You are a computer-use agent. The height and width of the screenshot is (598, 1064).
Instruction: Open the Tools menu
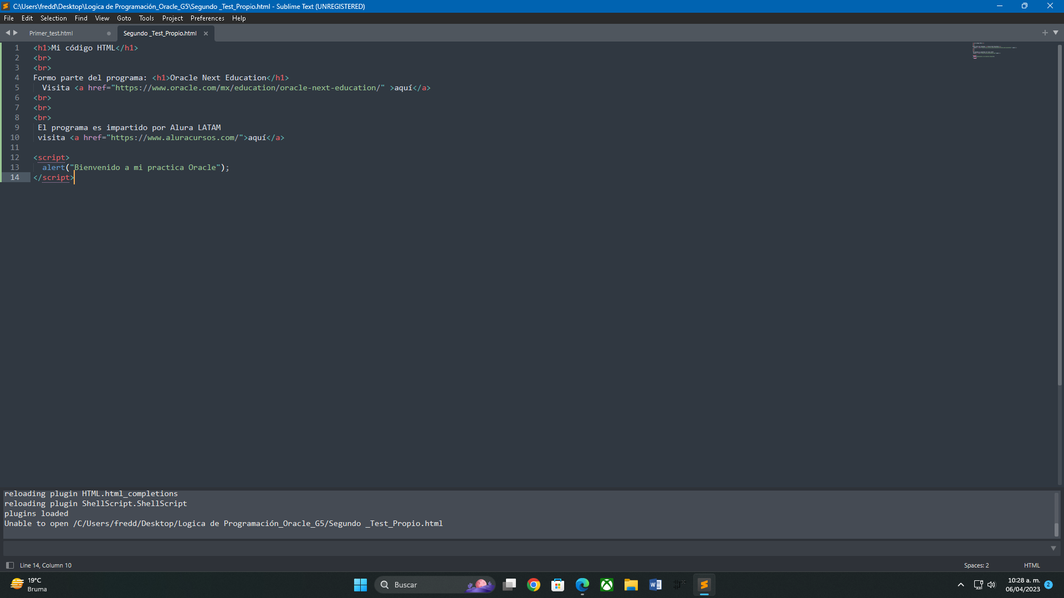[146, 18]
